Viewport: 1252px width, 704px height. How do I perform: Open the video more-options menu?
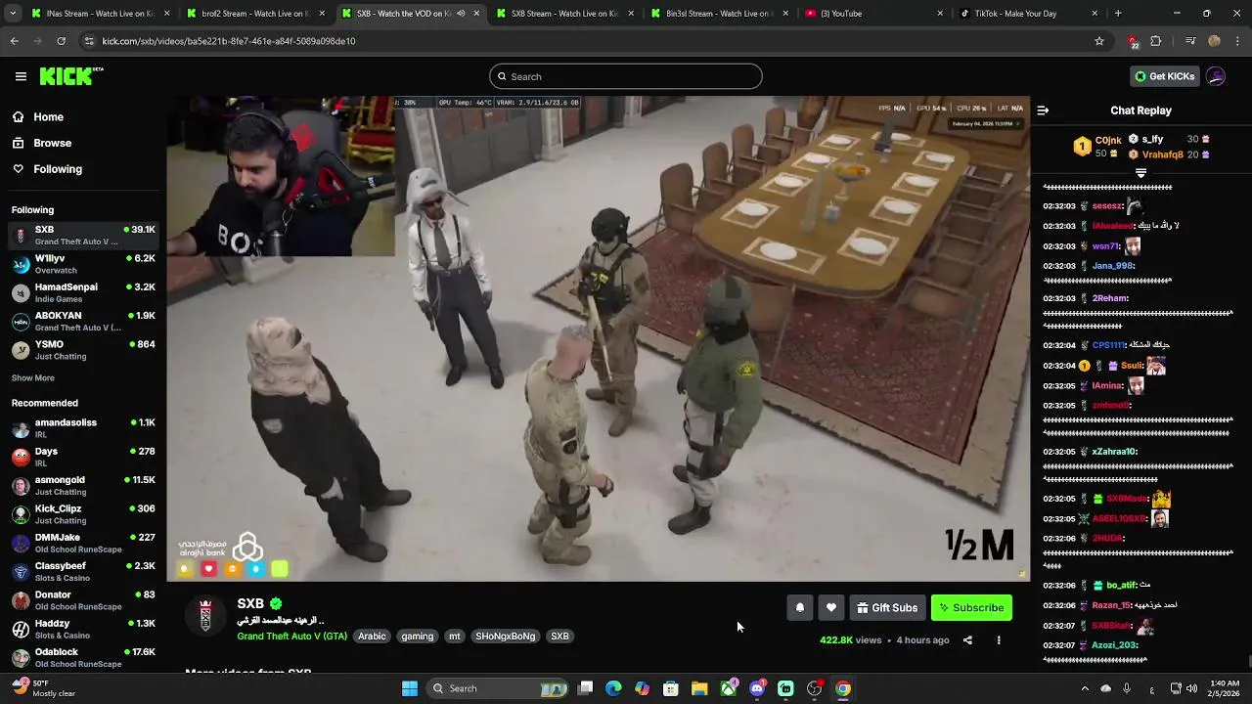[x=999, y=640]
